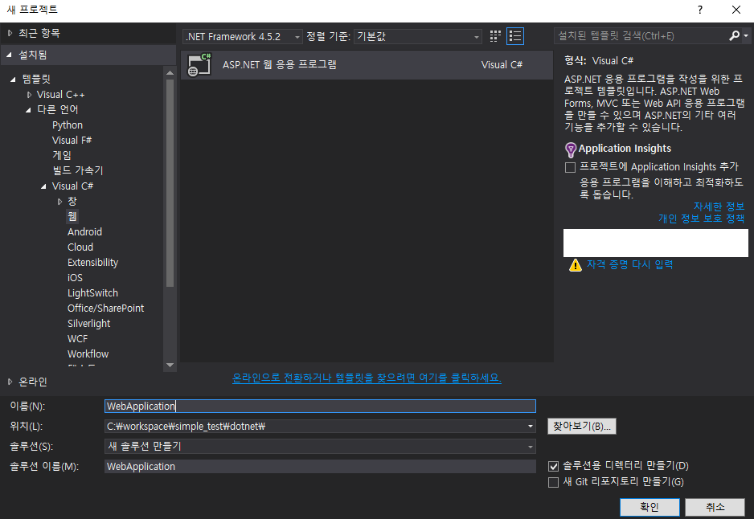
Task: Click the installed templates search box
Action: click(x=641, y=36)
